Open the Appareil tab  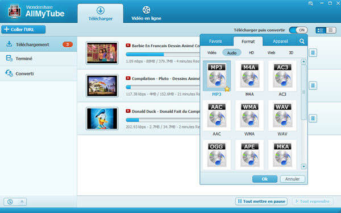click(280, 41)
